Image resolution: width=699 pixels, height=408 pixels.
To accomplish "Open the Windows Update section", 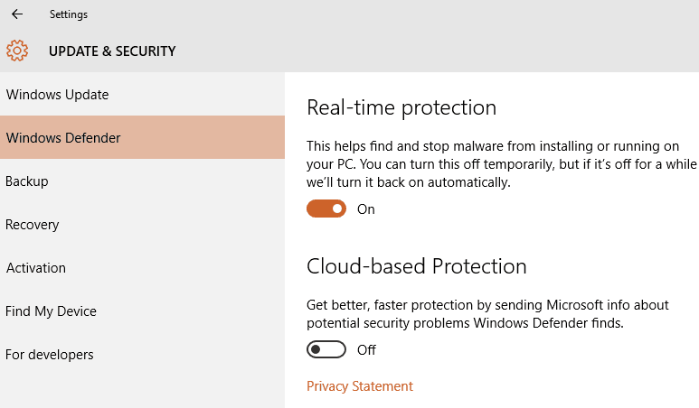I will coord(142,94).
